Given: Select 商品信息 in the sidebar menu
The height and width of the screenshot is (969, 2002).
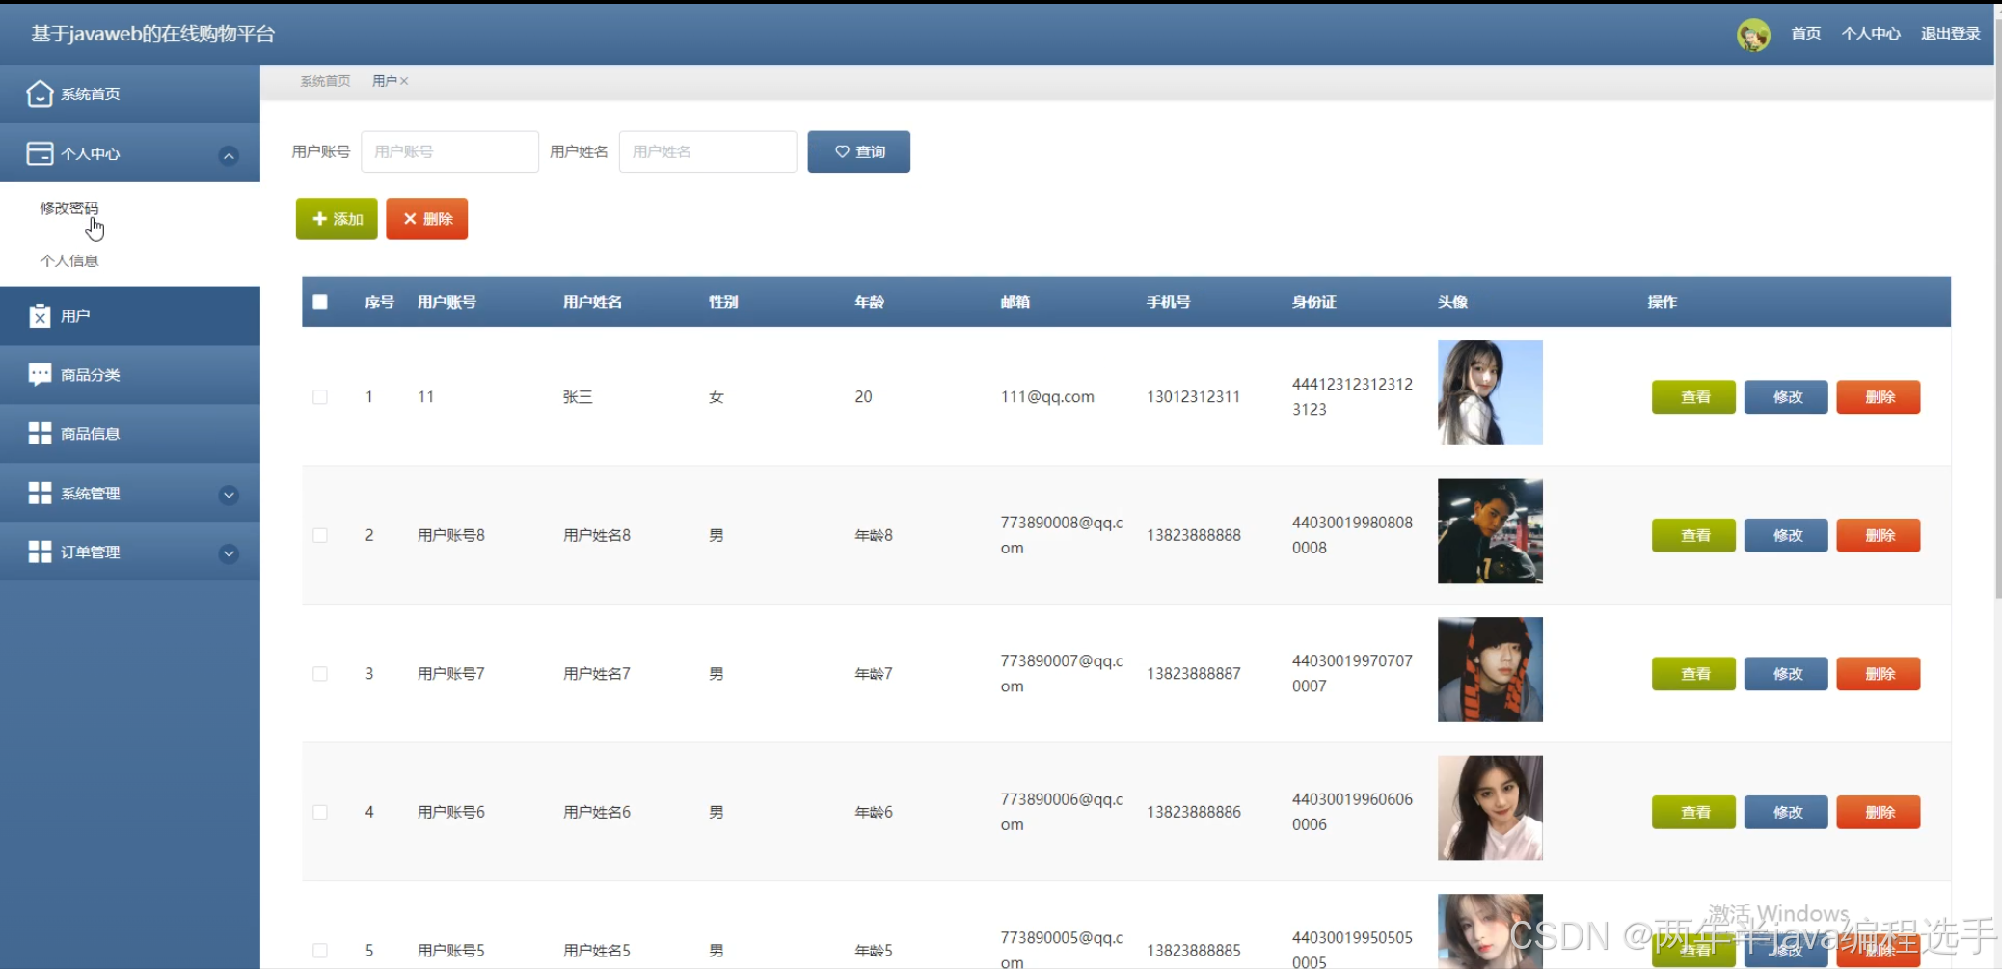Looking at the screenshot, I should pyautogui.click(x=130, y=434).
